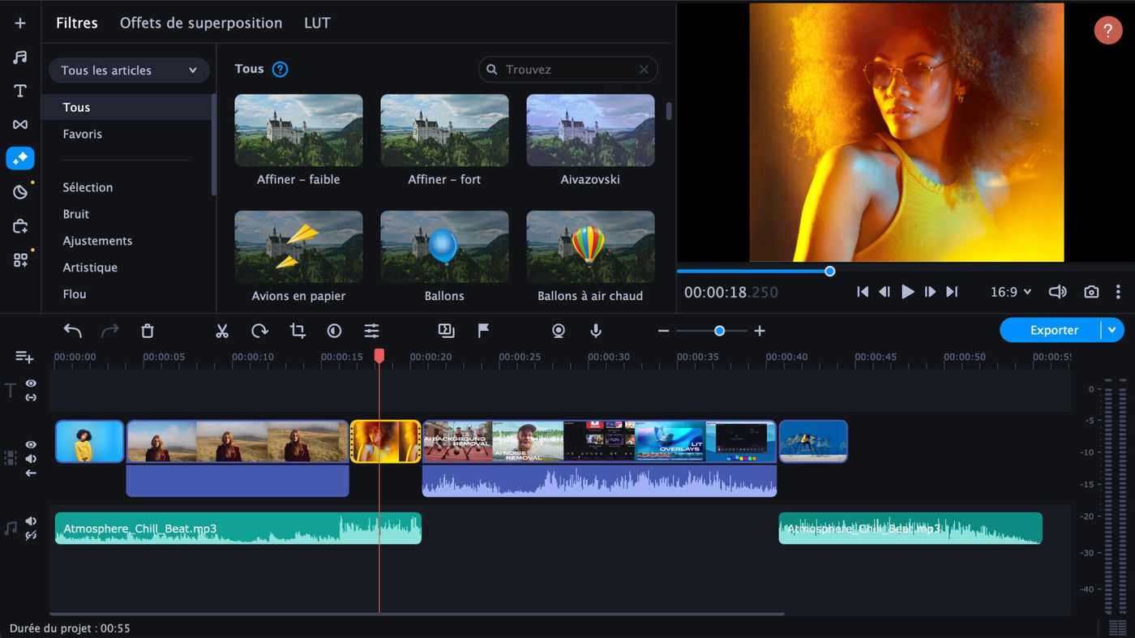Image resolution: width=1135 pixels, height=638 pixels.
Task: Adjust the timeline zoom slider handle
Action: tap(719, 331)
